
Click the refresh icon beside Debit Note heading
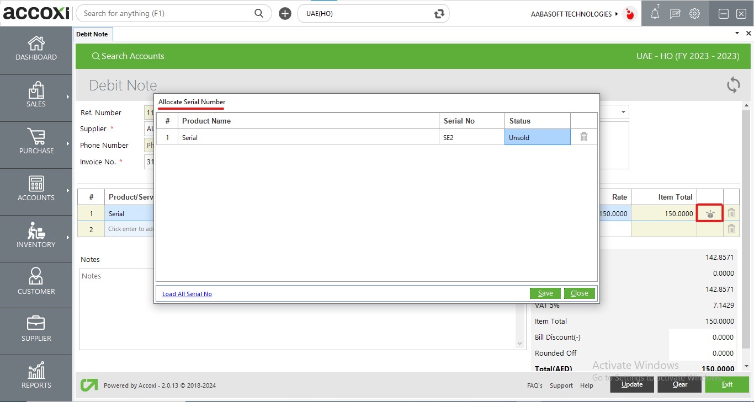tap(733, 85)
